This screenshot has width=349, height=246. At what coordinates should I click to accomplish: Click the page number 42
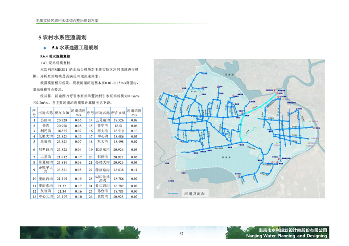181,234
